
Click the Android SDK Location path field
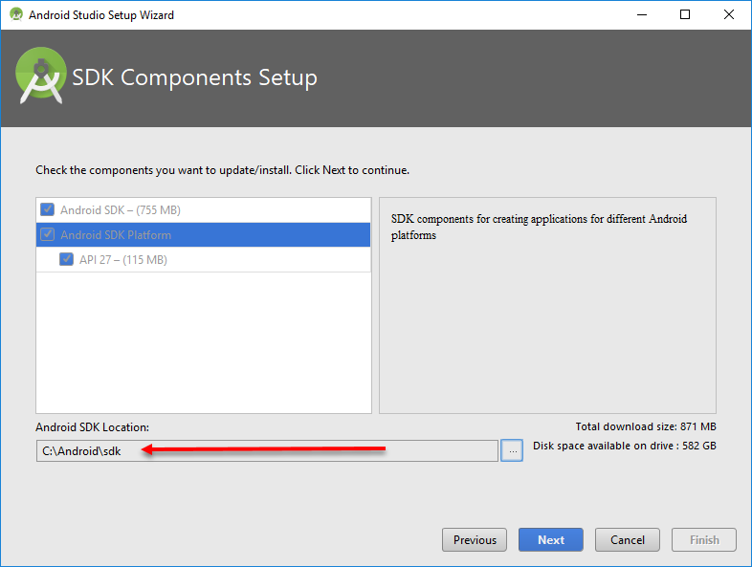[267, 451]
